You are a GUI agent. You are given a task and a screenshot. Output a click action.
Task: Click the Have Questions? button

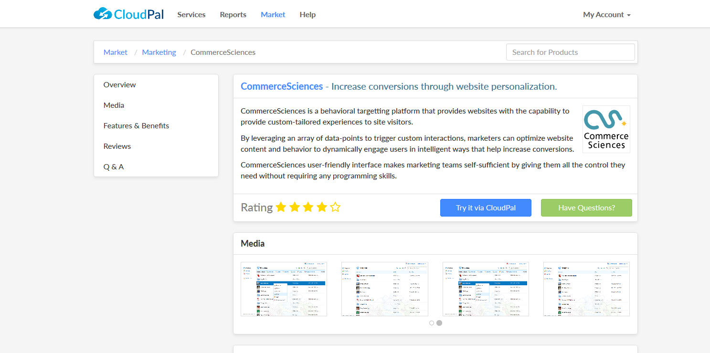(x=586, y=208)
